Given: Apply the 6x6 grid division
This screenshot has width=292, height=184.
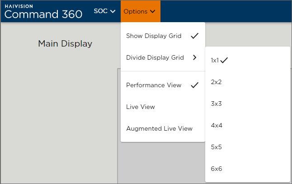Looking at the screenshot, I should [x=216, y=169].
